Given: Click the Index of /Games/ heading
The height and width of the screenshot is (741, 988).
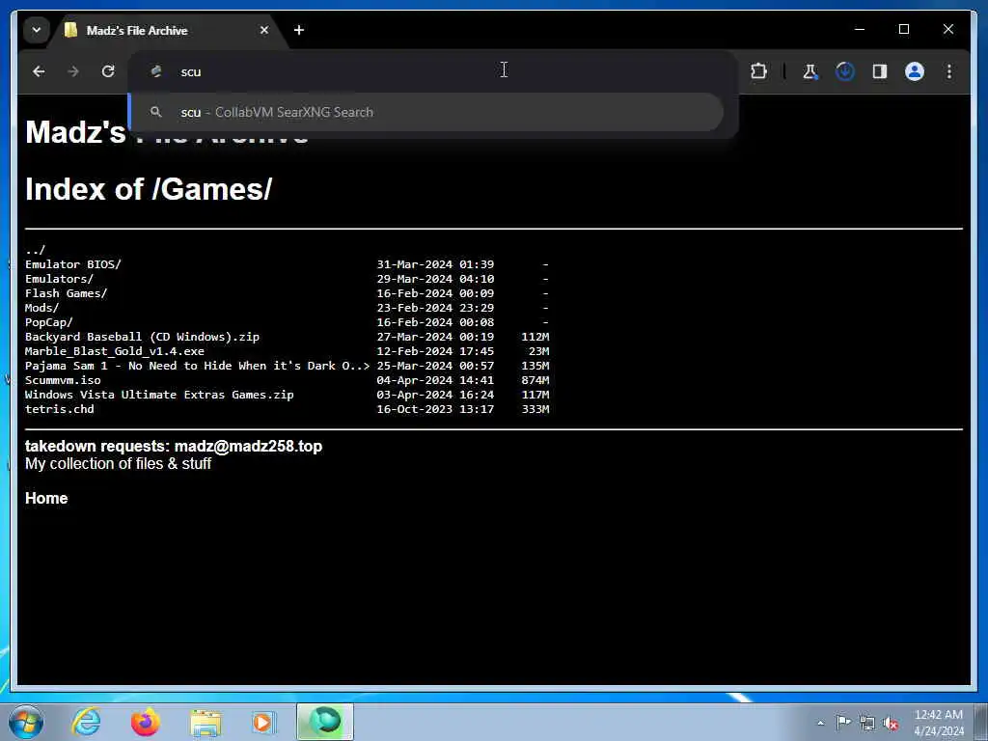Looking at the screenshot, I should (149, 189).
